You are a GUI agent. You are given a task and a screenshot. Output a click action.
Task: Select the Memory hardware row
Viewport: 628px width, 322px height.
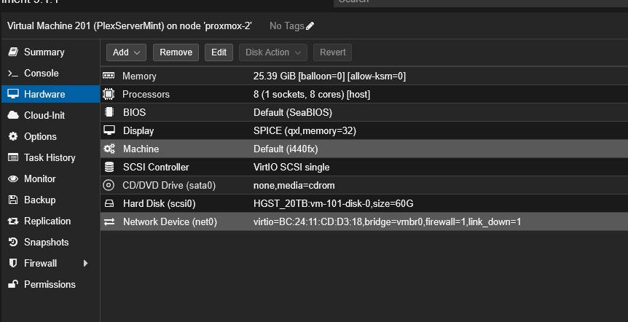point(364,76)
